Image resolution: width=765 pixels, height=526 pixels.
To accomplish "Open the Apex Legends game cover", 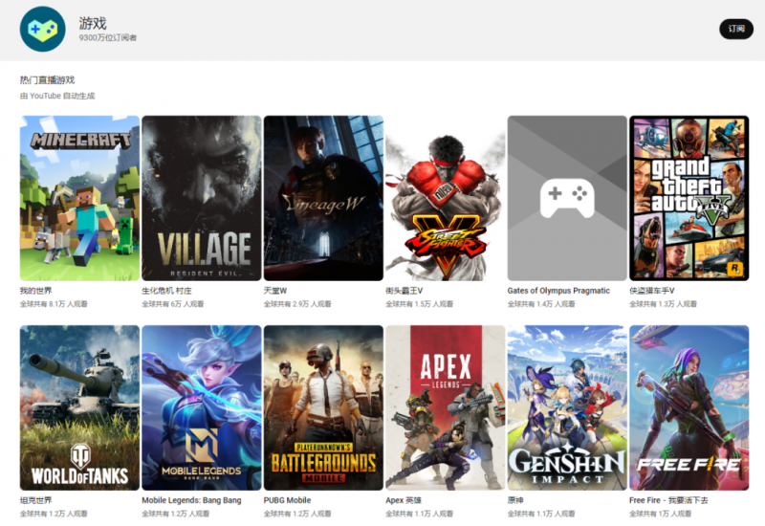I will tap(445, 407).
